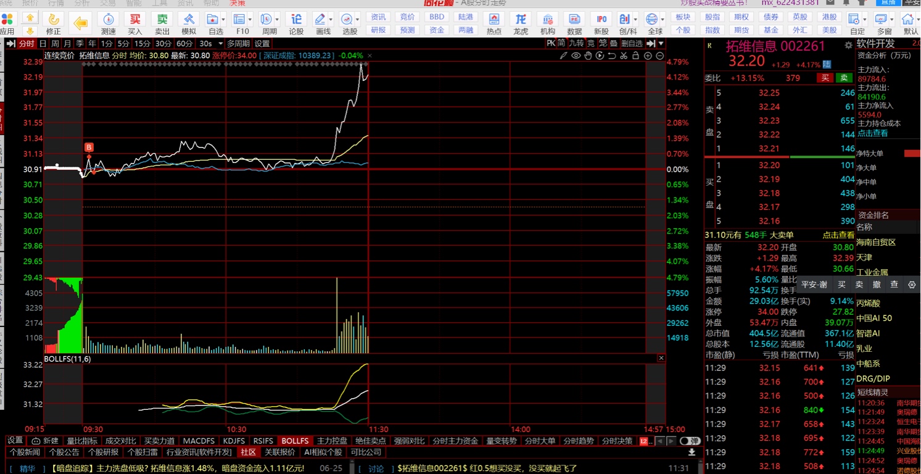This screenshot has width=921, height=474.
Task: Click the red B marker on chart
Action: [89, 148]
